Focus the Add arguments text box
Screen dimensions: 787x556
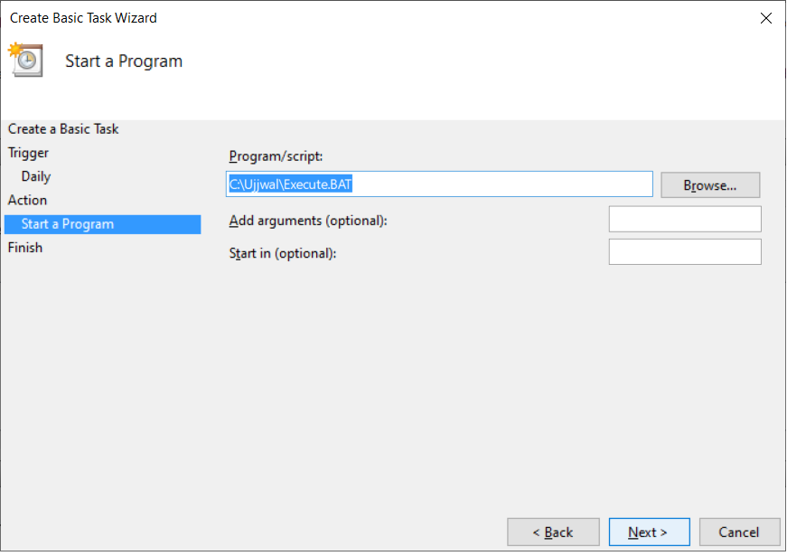685,220
